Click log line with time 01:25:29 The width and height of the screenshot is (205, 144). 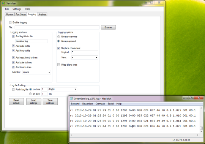(x=133, y=110)
